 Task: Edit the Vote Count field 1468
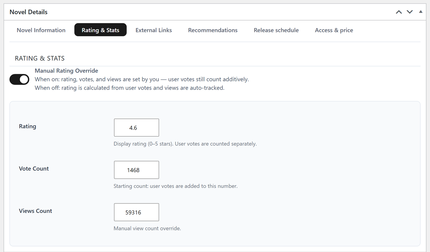click(137, 170)
